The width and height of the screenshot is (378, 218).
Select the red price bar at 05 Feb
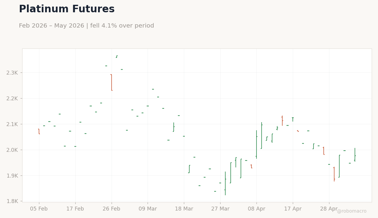[39, 131]
